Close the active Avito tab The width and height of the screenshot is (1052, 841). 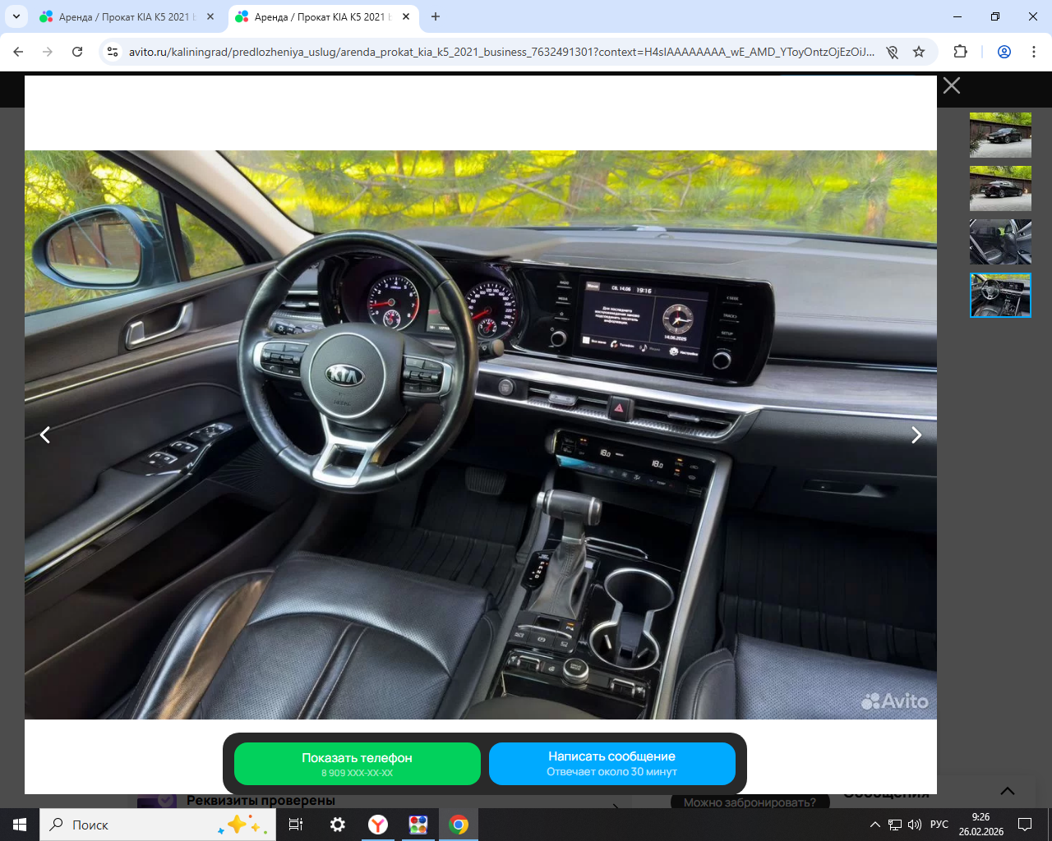point(406,16)
